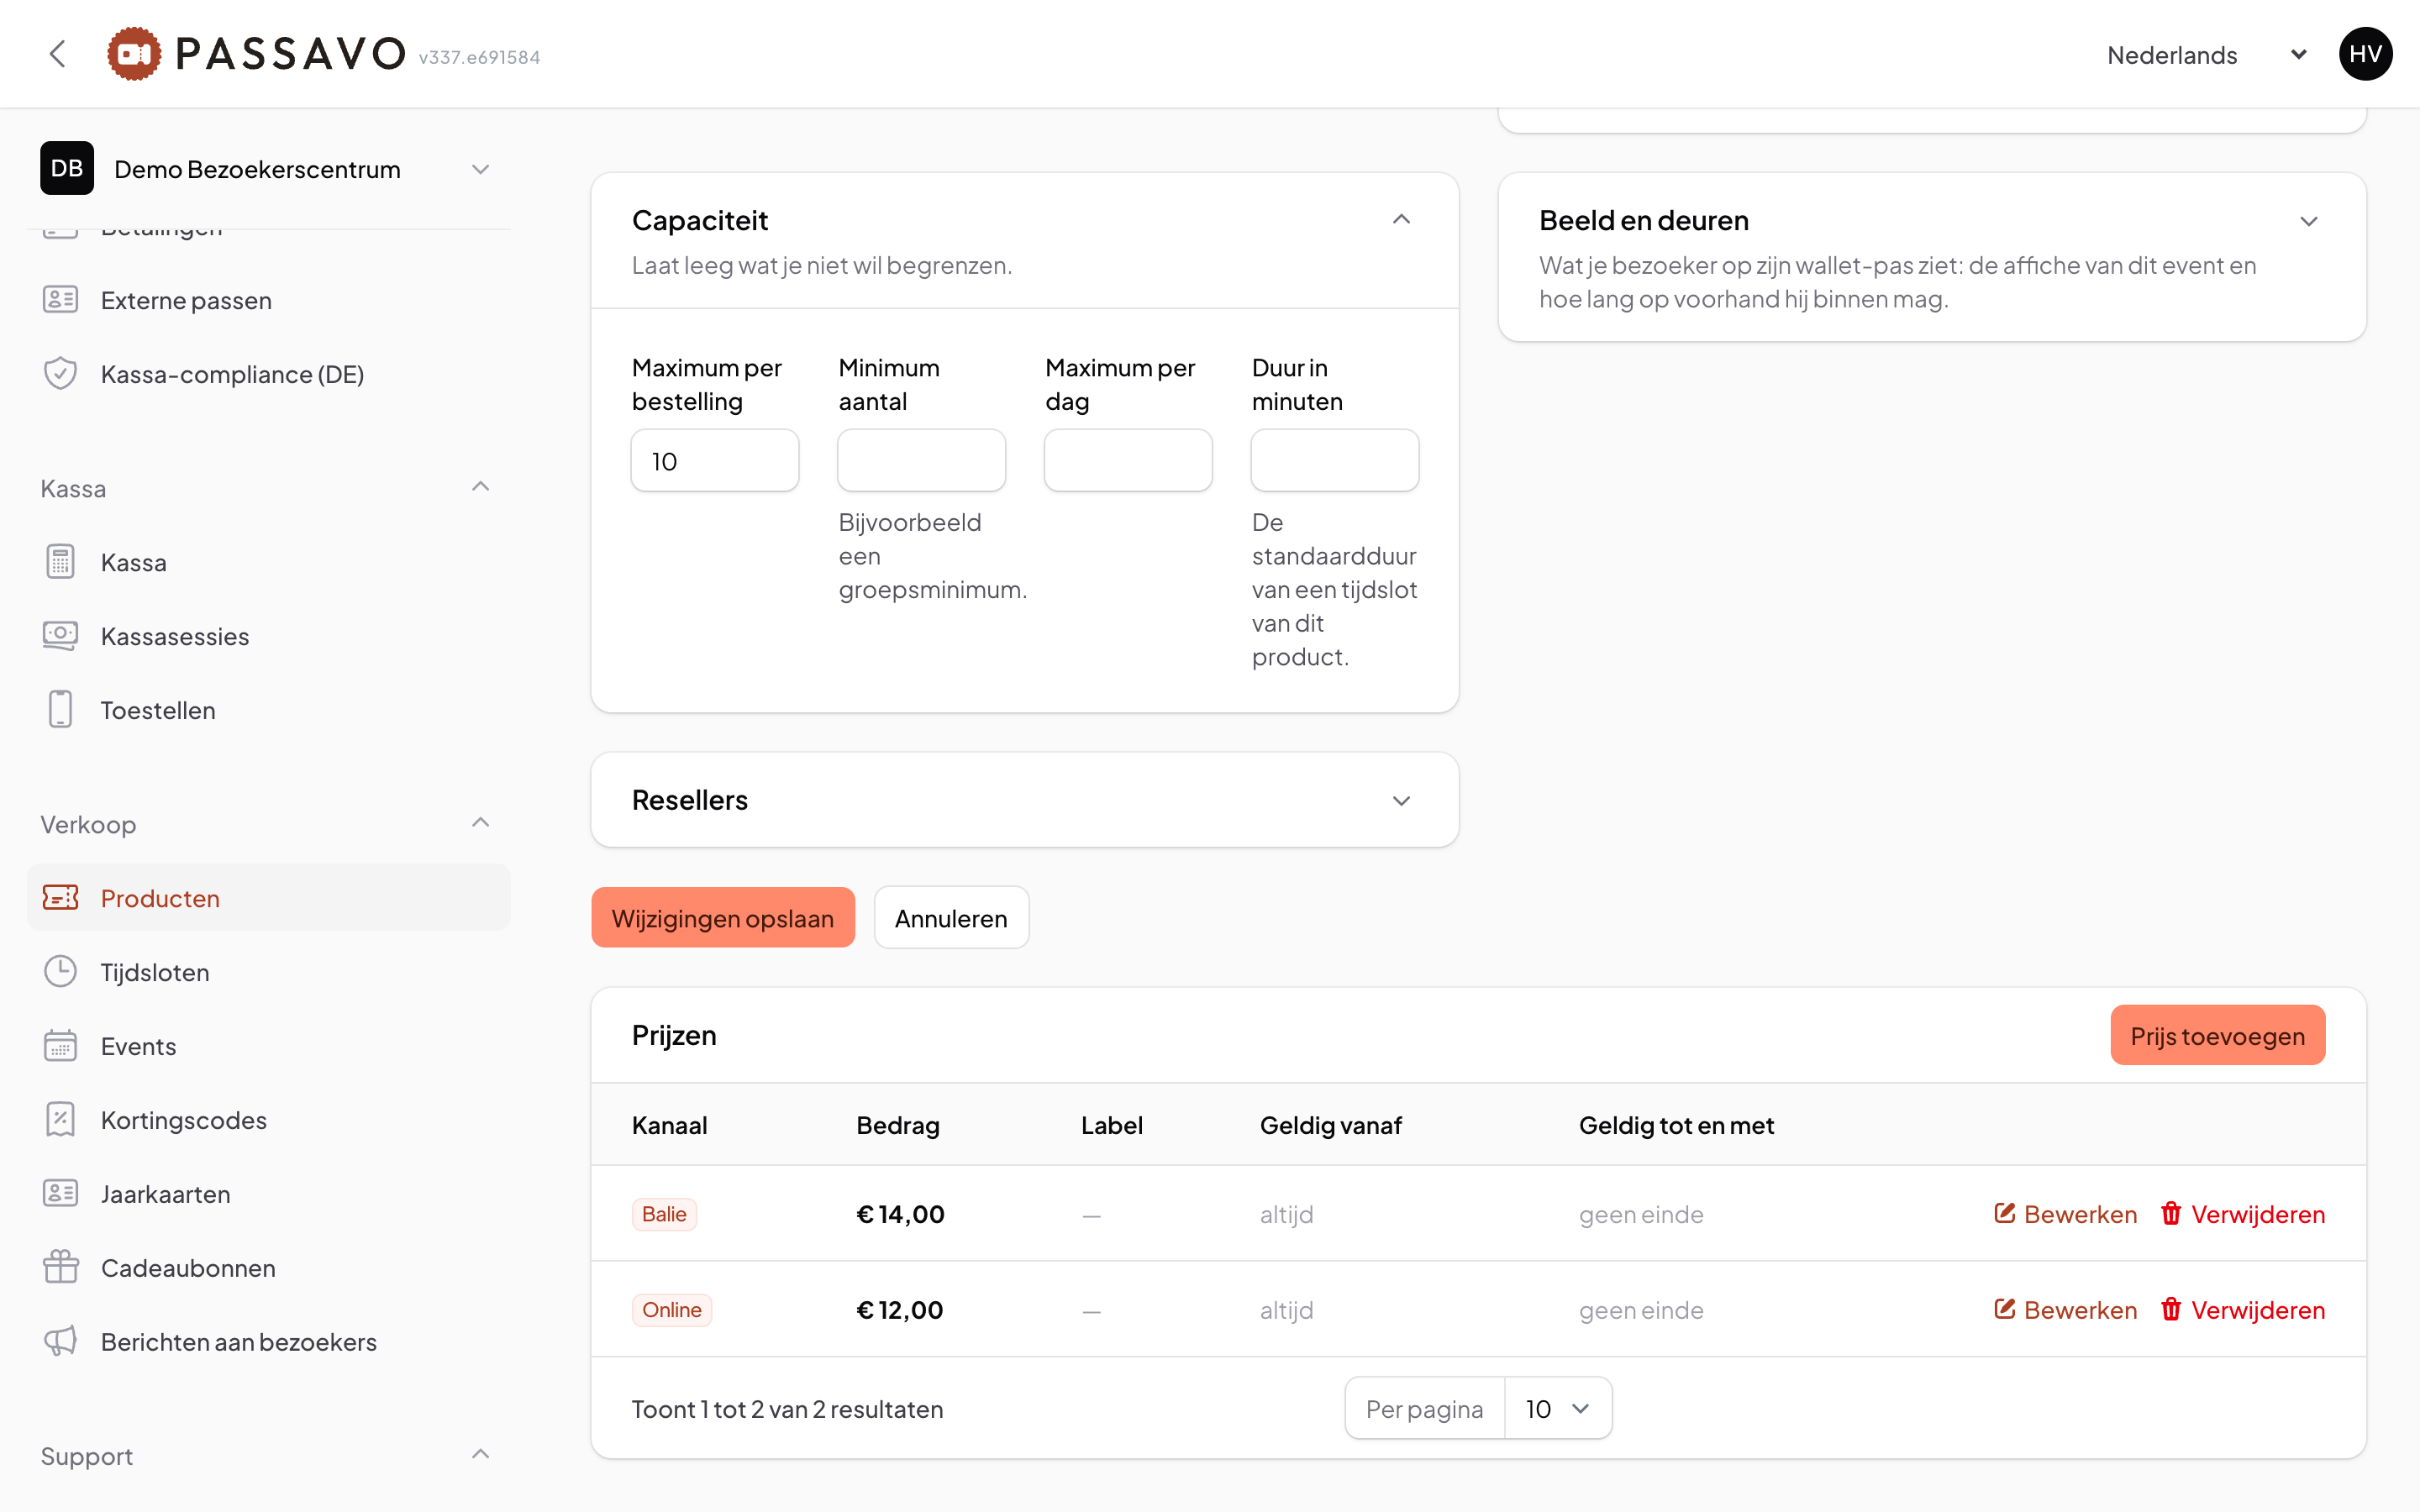2420x1512 pixels.
Task: Open the HV user avatar menu
Action: point(2364,54)
